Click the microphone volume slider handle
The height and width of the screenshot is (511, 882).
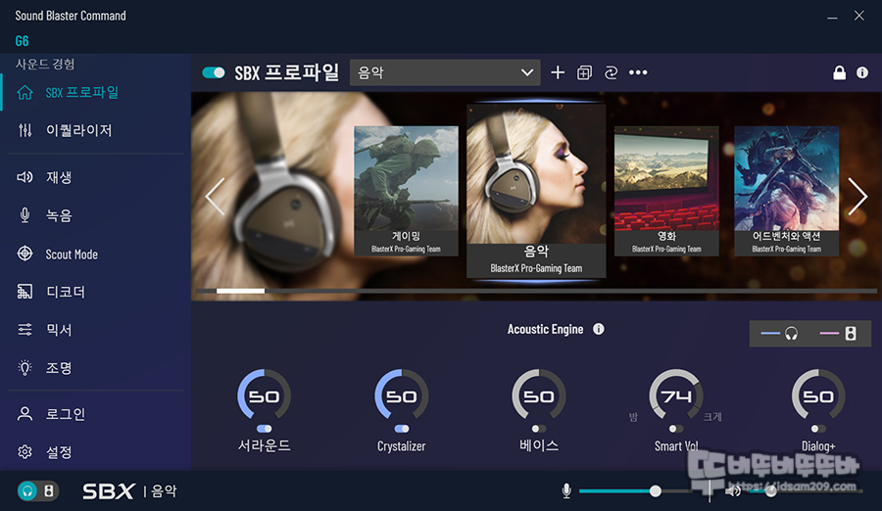656,491
